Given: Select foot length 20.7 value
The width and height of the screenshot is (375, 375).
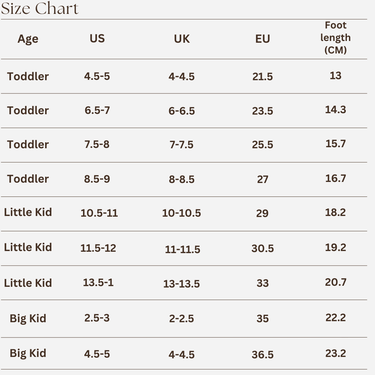Looking at the screenshot, I should tap(335, 282).
